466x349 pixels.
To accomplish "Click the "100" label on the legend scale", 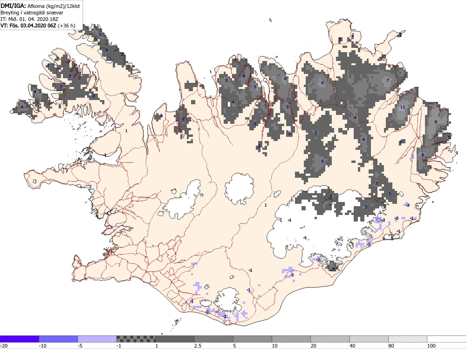I will pos(431,346).
